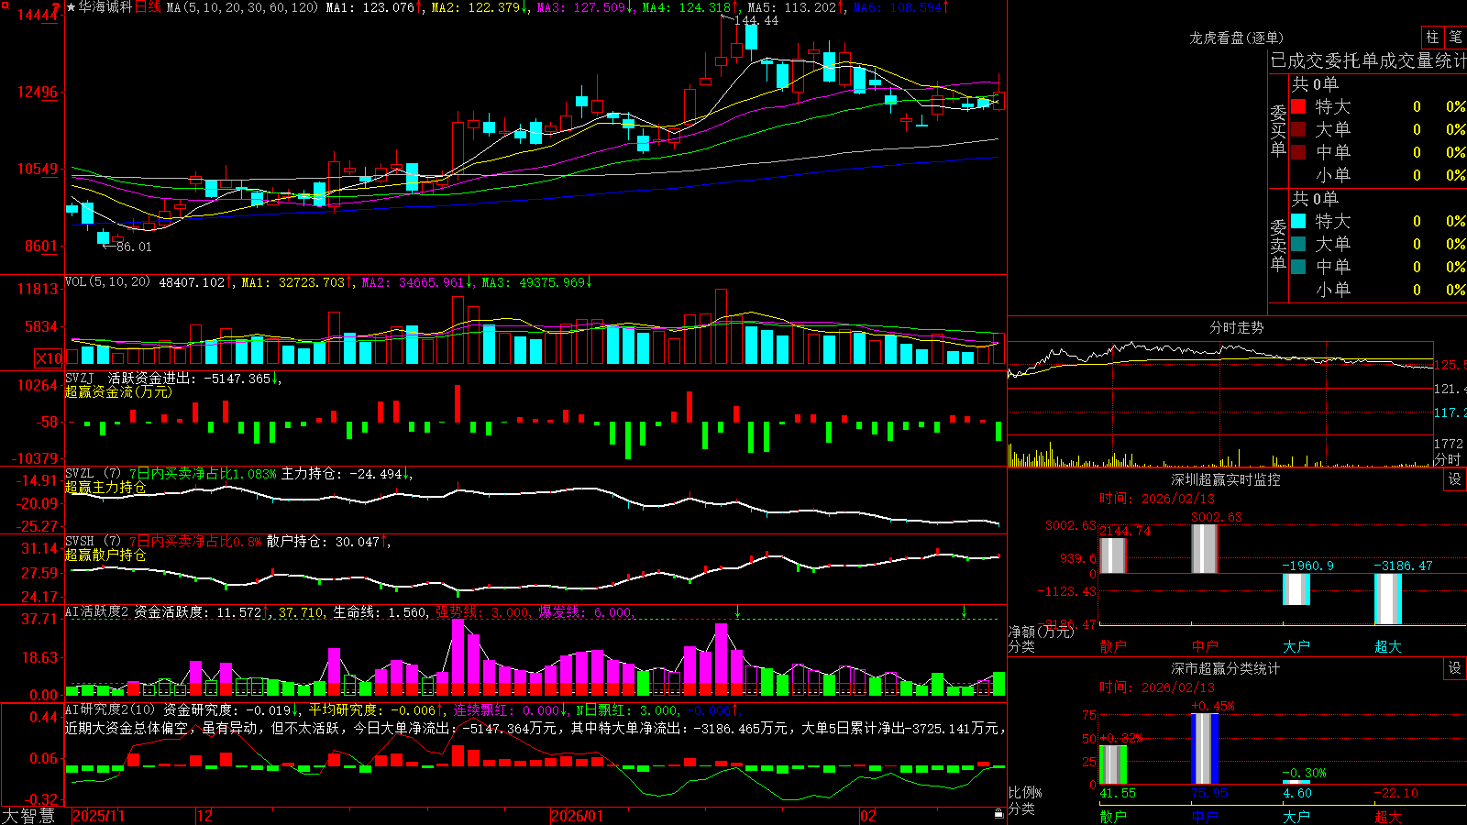Switch the order view to 笔 mode
This screenshot has width=1467, height=825.
(1455, 38)
